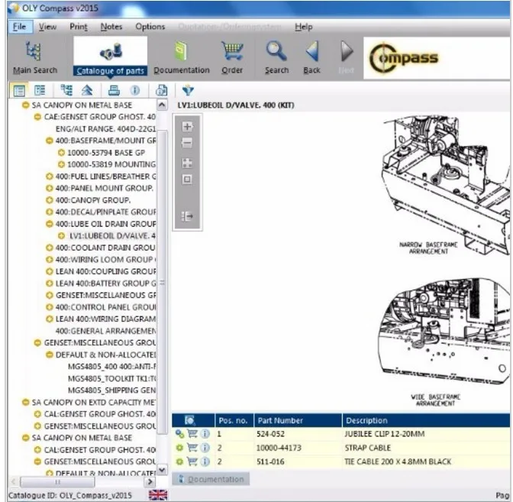The image size is (513, 502).
Task: Open the Notes menu
Action: pyautogui.click(x=111, y=27)
